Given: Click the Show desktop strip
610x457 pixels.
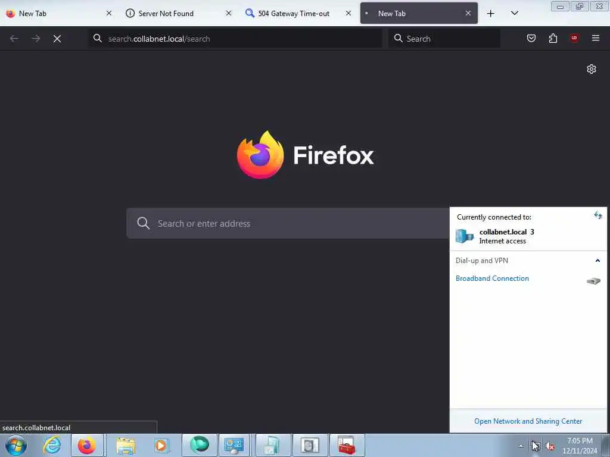Looking at the screenshot, I should pos(606,445).
